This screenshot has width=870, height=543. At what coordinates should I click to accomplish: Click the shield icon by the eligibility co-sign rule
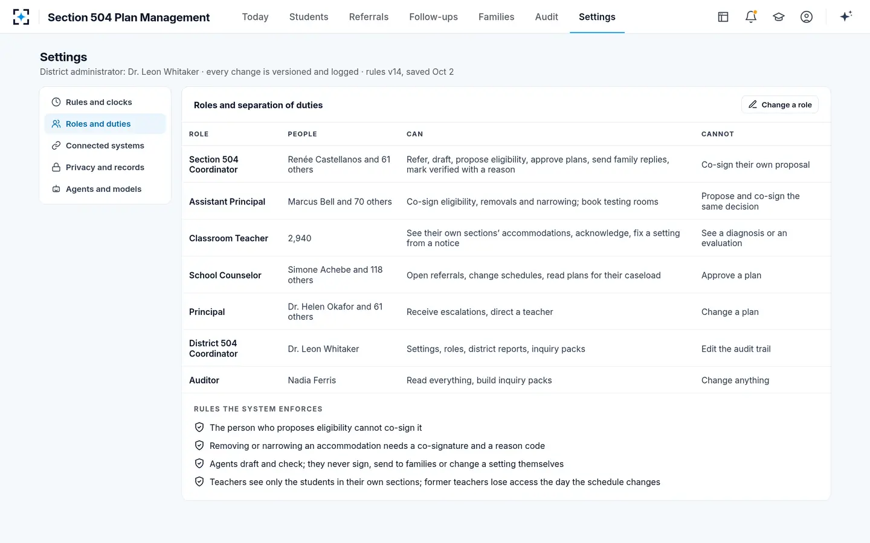tap(199, 427)
